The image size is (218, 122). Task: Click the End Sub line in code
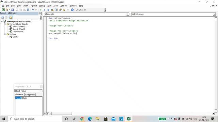pos(53,38)
